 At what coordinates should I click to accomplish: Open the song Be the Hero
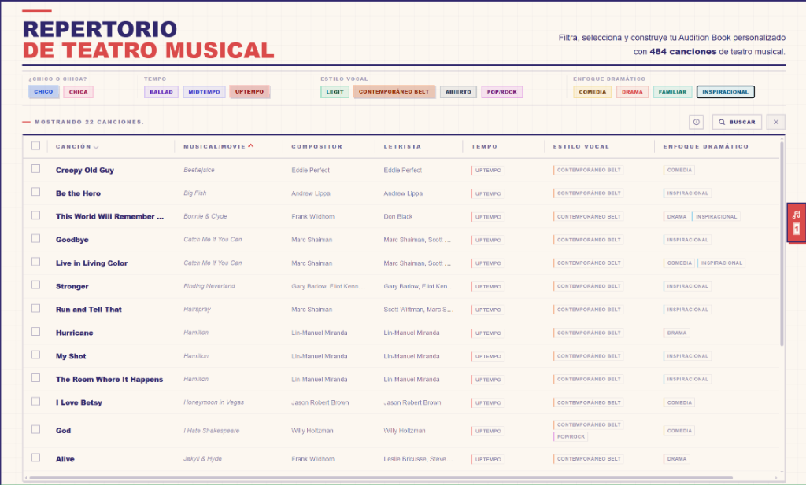click(78, 193)
